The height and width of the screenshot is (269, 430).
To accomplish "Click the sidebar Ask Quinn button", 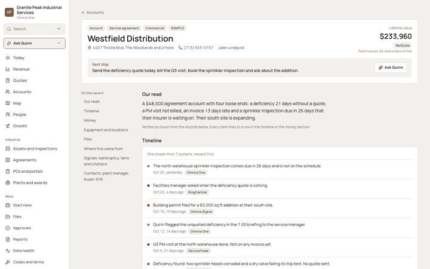I will [35, 44].
